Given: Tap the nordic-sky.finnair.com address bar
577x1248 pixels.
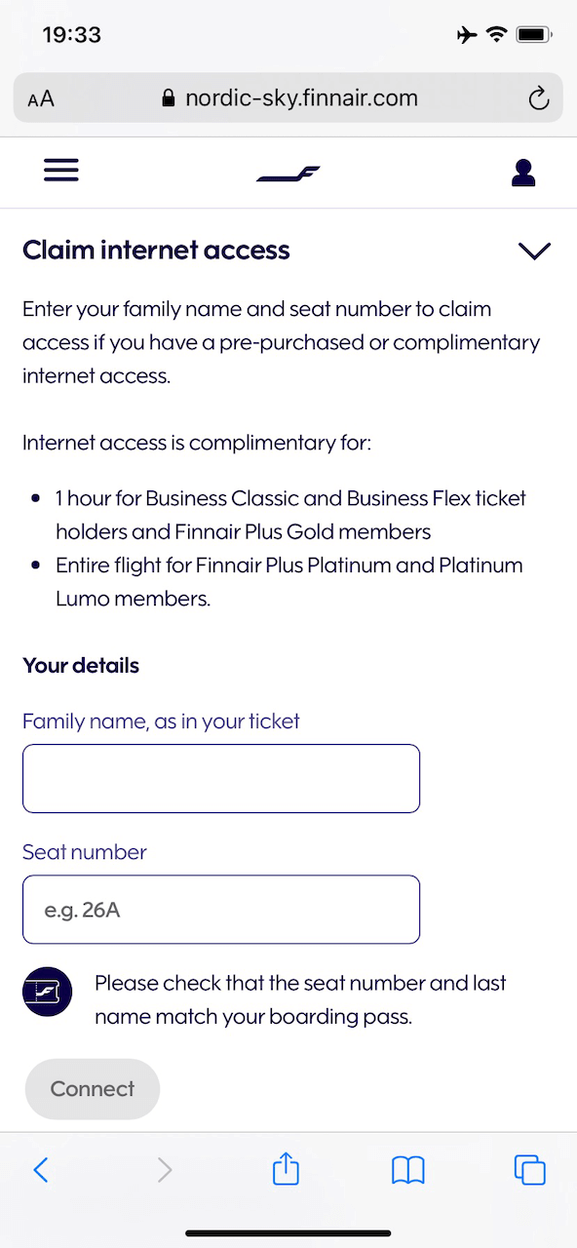Looking at the screenshot, I should [x=288, y=97].
